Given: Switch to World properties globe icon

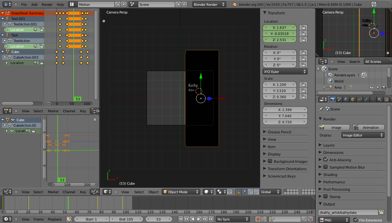Looking at the screenshot, I should pos(346,99).
